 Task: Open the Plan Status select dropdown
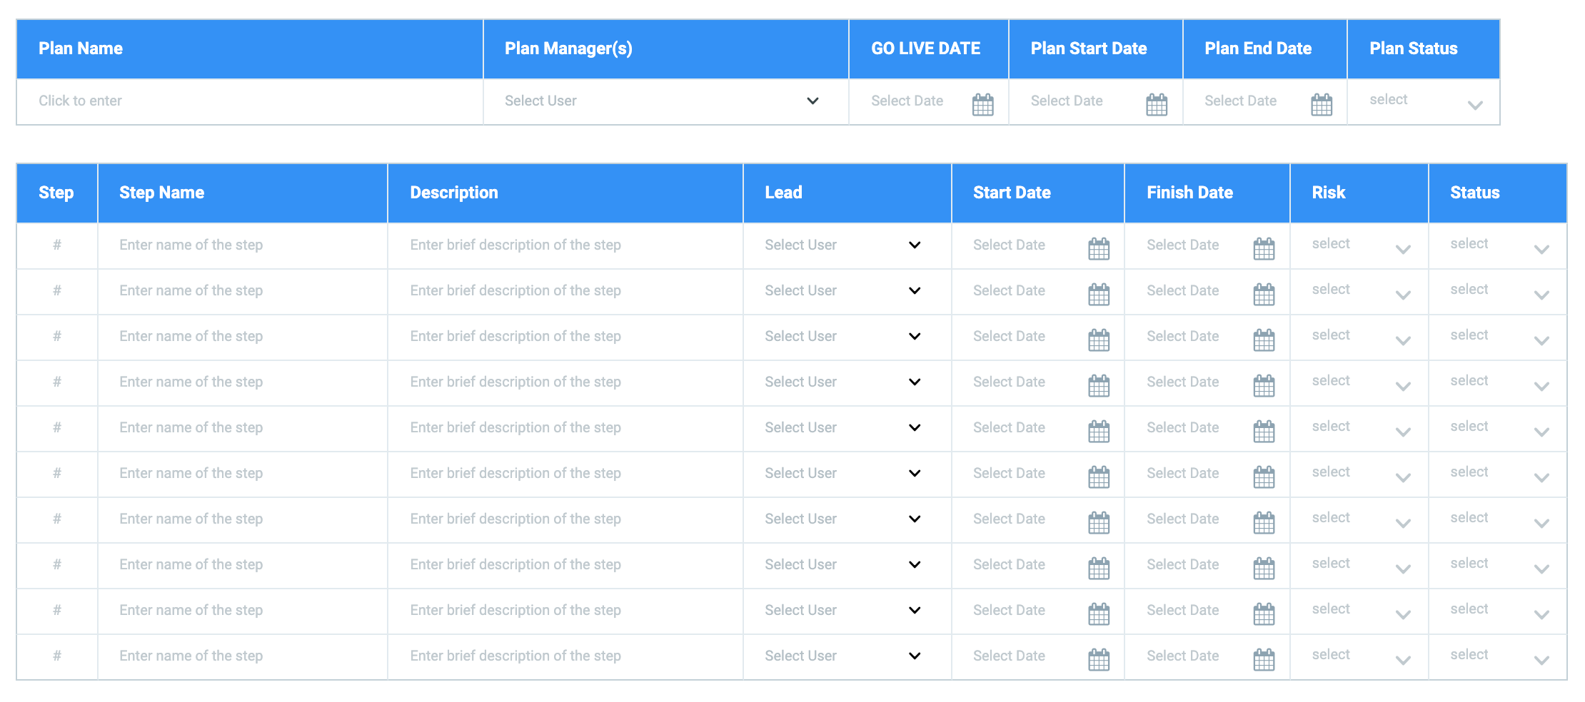point(1474,105)
